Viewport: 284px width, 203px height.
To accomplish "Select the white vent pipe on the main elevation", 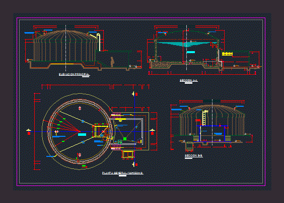I will pyautogui.click(x=98, y=42).
